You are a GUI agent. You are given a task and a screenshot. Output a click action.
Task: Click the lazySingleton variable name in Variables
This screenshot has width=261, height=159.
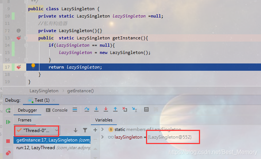(128, 137)
